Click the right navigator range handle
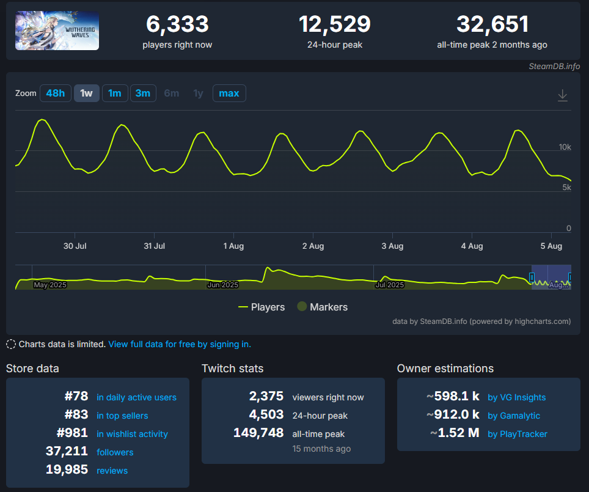The width and height of the screenshot is (589, 492). click(x=571, y=278)
